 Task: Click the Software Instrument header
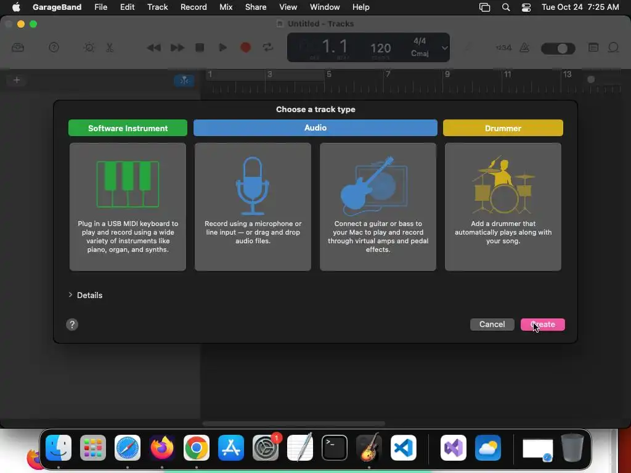click(128, 128)
